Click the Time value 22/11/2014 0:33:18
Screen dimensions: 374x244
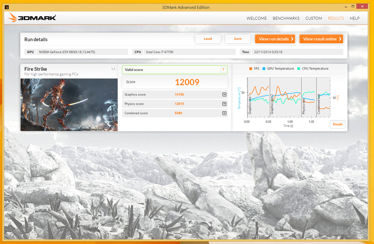click(268, 52)
